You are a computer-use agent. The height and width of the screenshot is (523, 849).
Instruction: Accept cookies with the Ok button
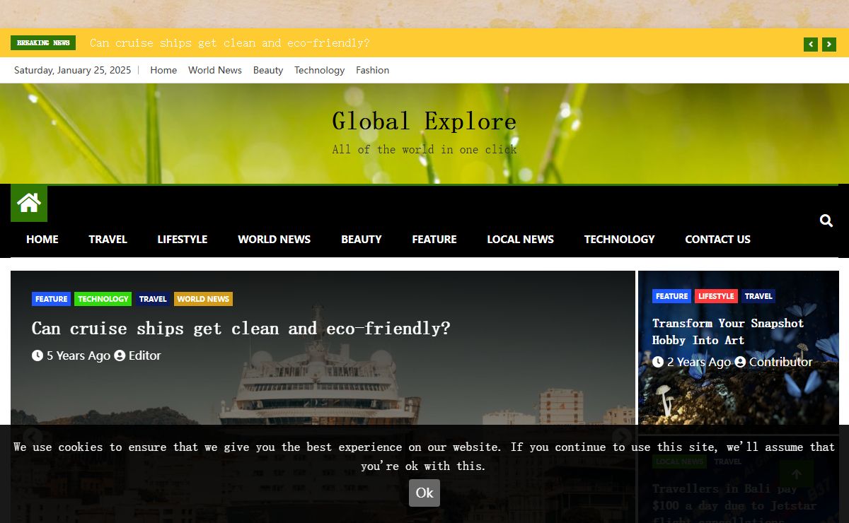pos(424,493)
